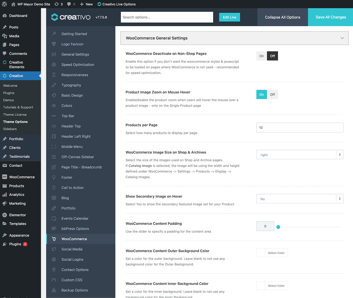Click the Content Padding slider handle
This screenshot has height=298, width=353.
278,227
